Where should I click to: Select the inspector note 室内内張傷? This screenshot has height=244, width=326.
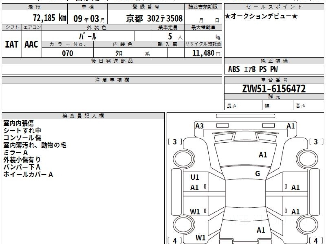point(18,123)
